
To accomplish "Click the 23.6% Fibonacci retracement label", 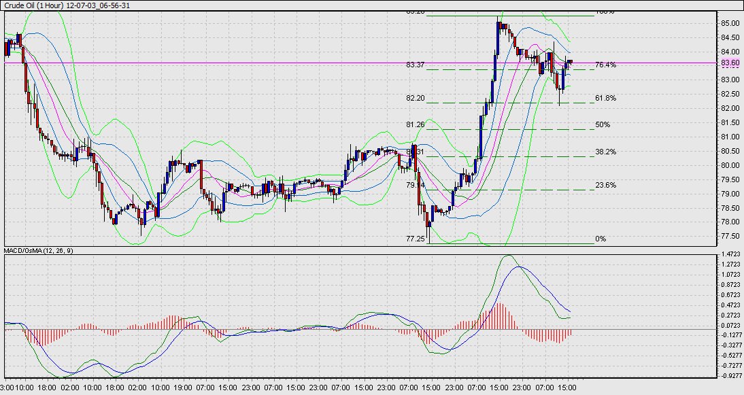I will [605, 185].
